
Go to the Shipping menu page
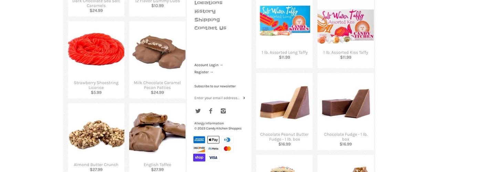point(207,20)
